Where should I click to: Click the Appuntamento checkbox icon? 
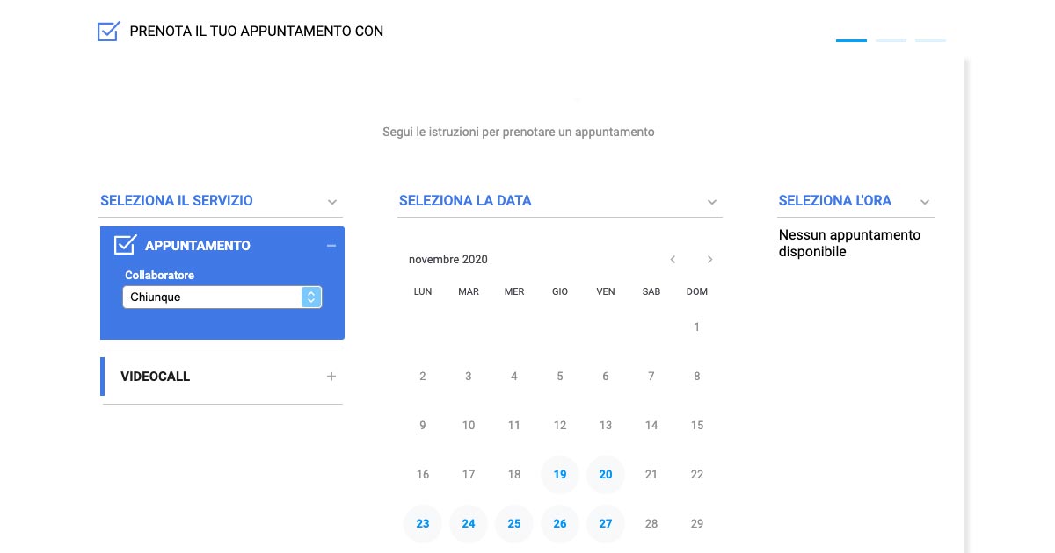pos(126,245)
